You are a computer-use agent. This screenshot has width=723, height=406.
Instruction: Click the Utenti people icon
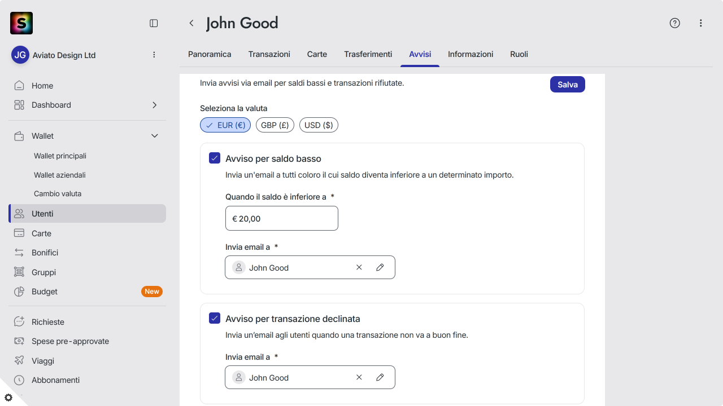pyautogui.click(x=19, y=214)
